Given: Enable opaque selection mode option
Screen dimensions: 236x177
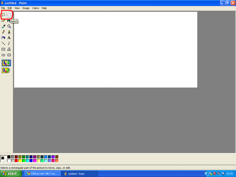Looking at the screenshot, I should click(6, 63).
